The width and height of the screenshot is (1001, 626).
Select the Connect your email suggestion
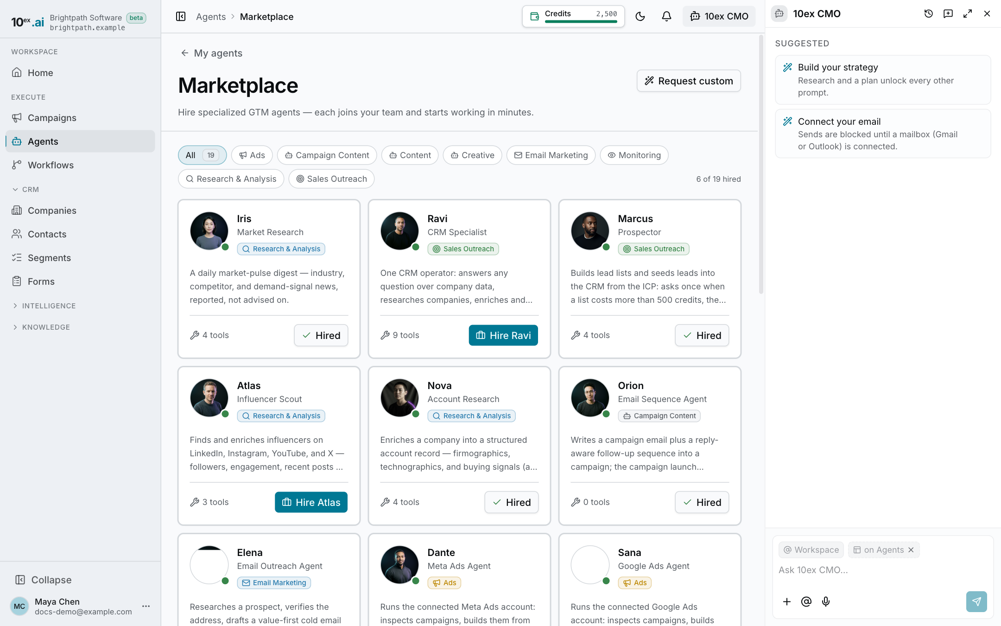pos(883,134)
